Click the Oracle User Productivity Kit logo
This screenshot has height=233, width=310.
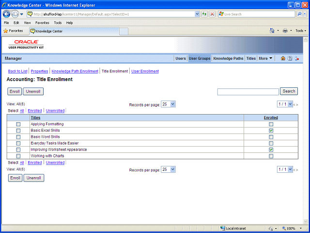(x=26, y=44)
